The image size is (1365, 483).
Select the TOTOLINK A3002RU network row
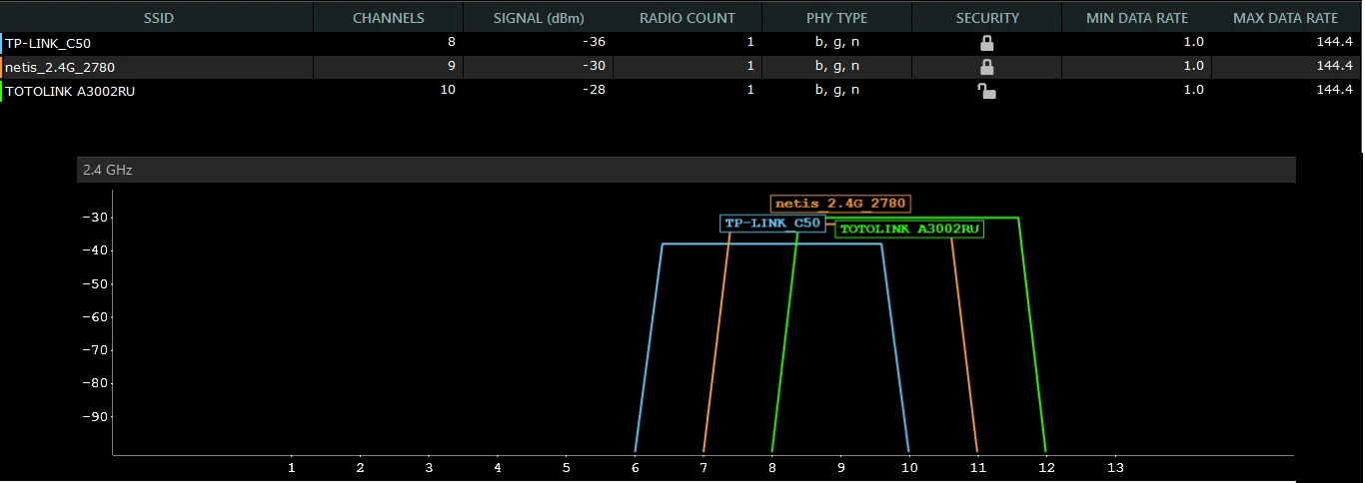pyautogui.click(x=682, y=91)
